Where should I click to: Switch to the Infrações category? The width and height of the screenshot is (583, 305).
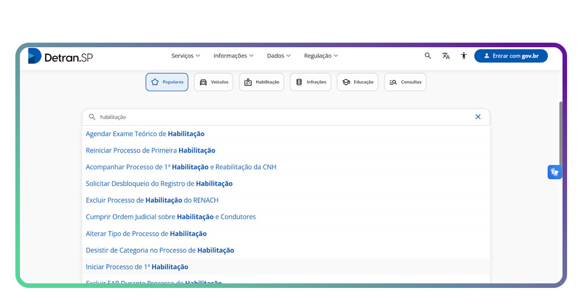tap(310, 82)
